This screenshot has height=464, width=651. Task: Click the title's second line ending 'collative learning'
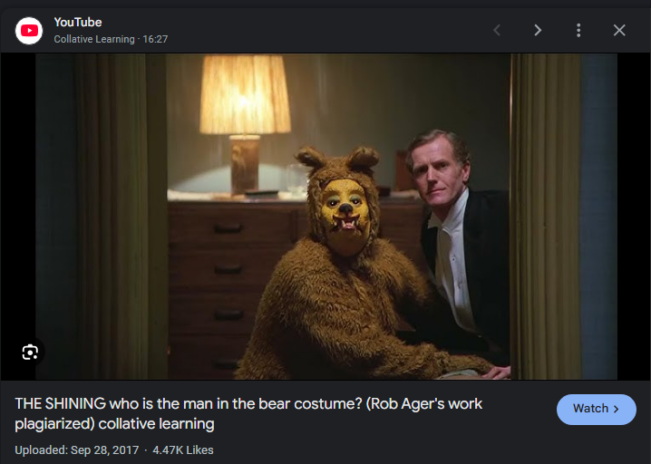click(114, 424)
